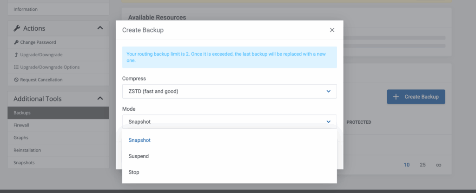Click the Request Cancellation ban icon

coord(16,80)
